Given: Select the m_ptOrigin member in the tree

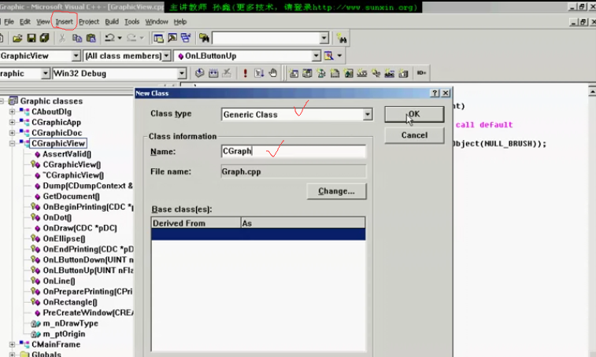Looking at the screenshot, I should pyautogui.click(x=64, y=334).
